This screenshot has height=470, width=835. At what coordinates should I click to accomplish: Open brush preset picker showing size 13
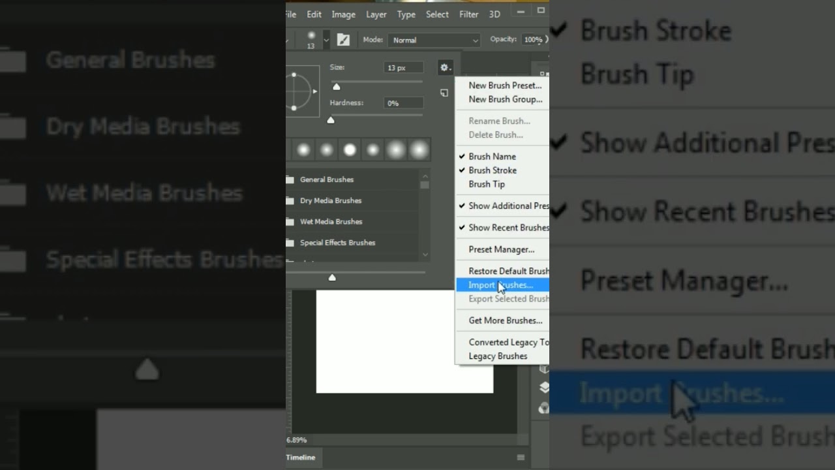pyautogui.click(x=311, y=40)
